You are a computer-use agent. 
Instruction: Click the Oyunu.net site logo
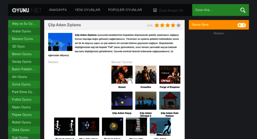(x=27, y=10)
